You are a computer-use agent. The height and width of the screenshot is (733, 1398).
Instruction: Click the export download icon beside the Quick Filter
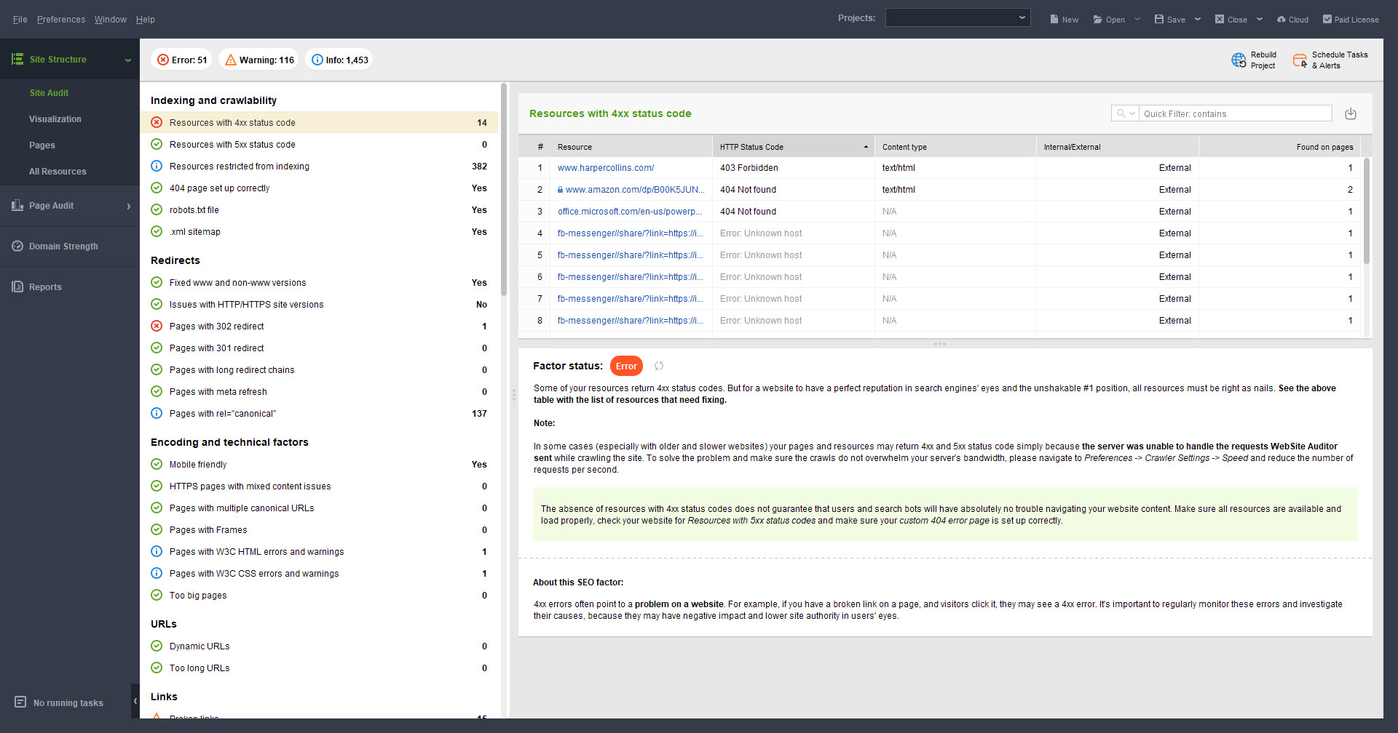pyautogui.click(x=1351, y=113)
